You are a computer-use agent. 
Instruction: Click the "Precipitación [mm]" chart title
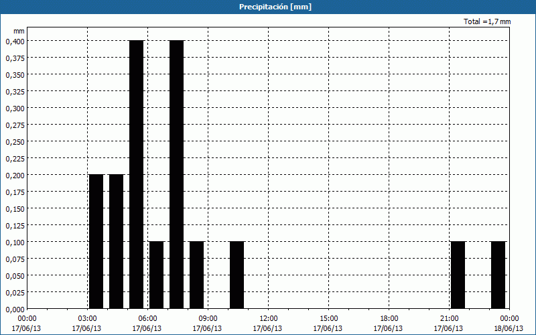click(x=275, y=7)
